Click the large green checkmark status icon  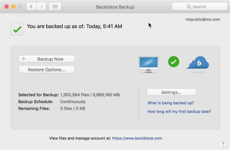17,29
